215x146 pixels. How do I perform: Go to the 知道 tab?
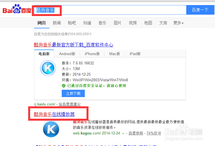(x=87, y=23)
